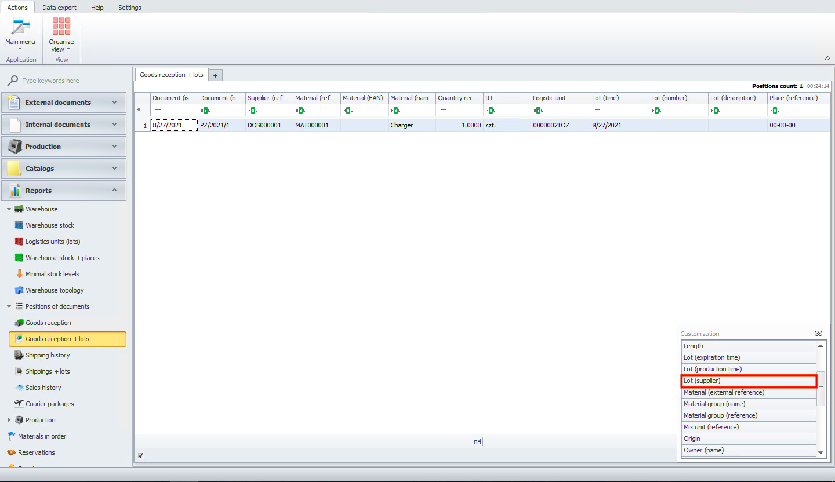Viewport: 835px width, 482px height.
Task: Add a new tab with plus button
Action: click(215, 75)
